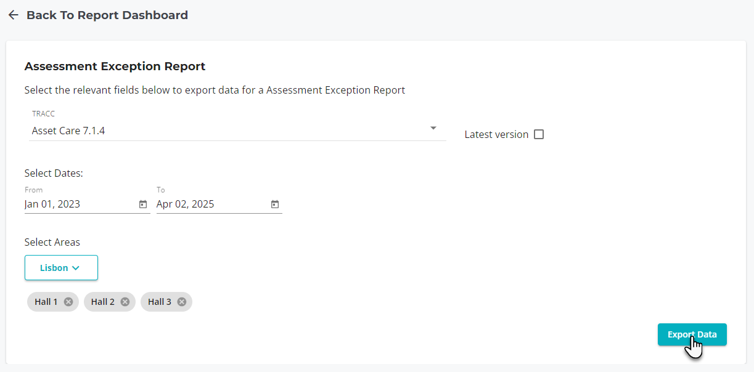Open the TRACC Asset Care 7.1.4 dropdown
Image resolution: width=754 pixels, height=372 pixels.
237,125
